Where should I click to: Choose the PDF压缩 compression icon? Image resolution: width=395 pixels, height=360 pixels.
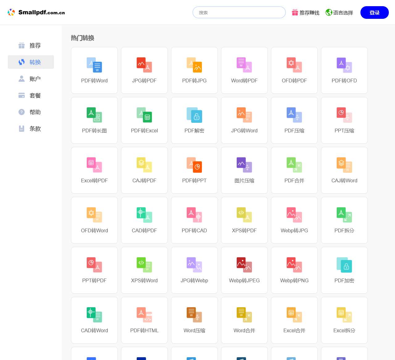click(294, 115)
